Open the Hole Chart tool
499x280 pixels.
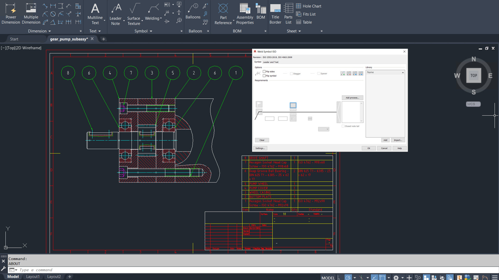[x=309, y=6]
